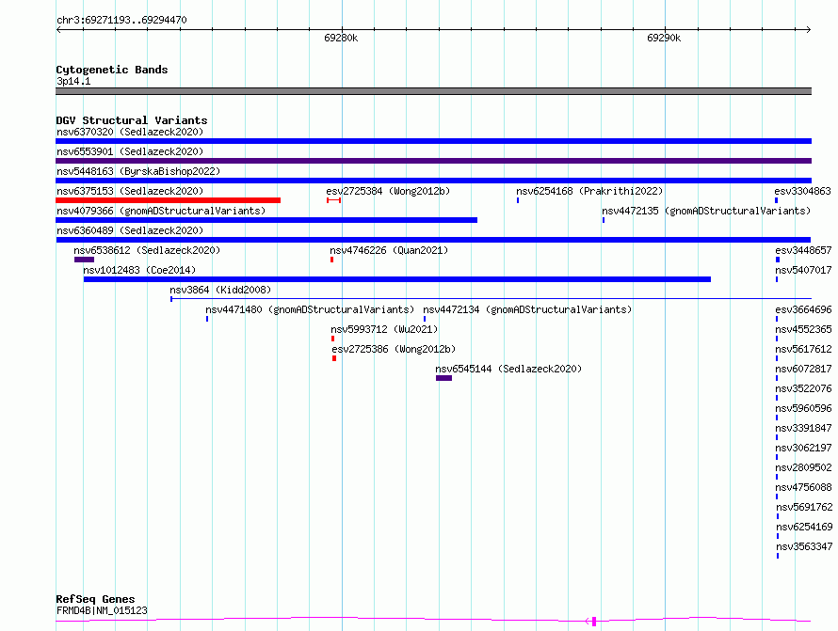838x631 pixels.
Task: Click the nsv4746226 (Quan2021) label
Action: (389, 250)
